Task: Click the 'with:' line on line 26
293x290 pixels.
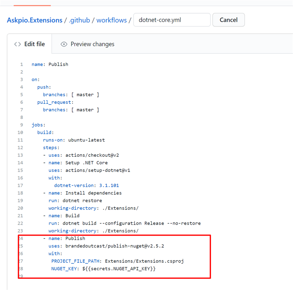Action: 55,253
